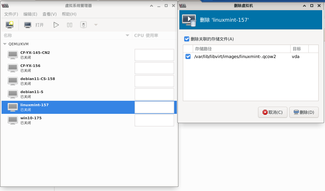
Task: Confirm deletion with 删除(D) button
Action: coord(304,112)
